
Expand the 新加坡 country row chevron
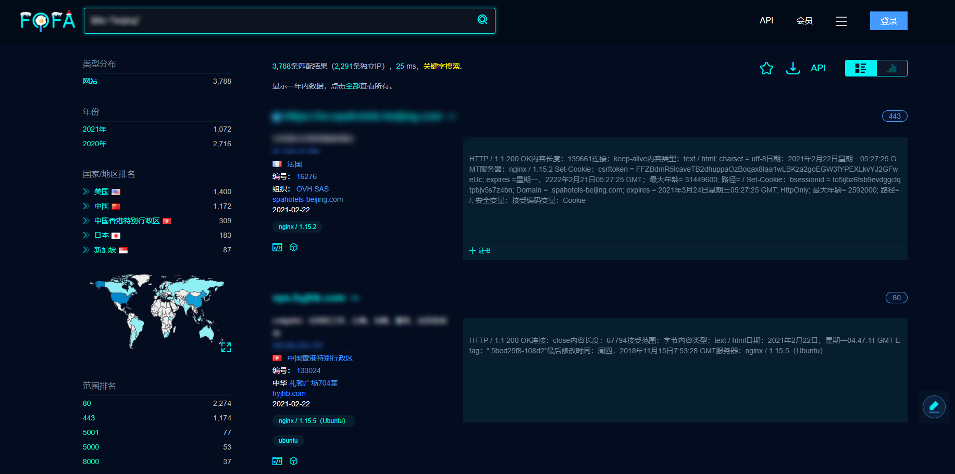(x=86, y=250)
